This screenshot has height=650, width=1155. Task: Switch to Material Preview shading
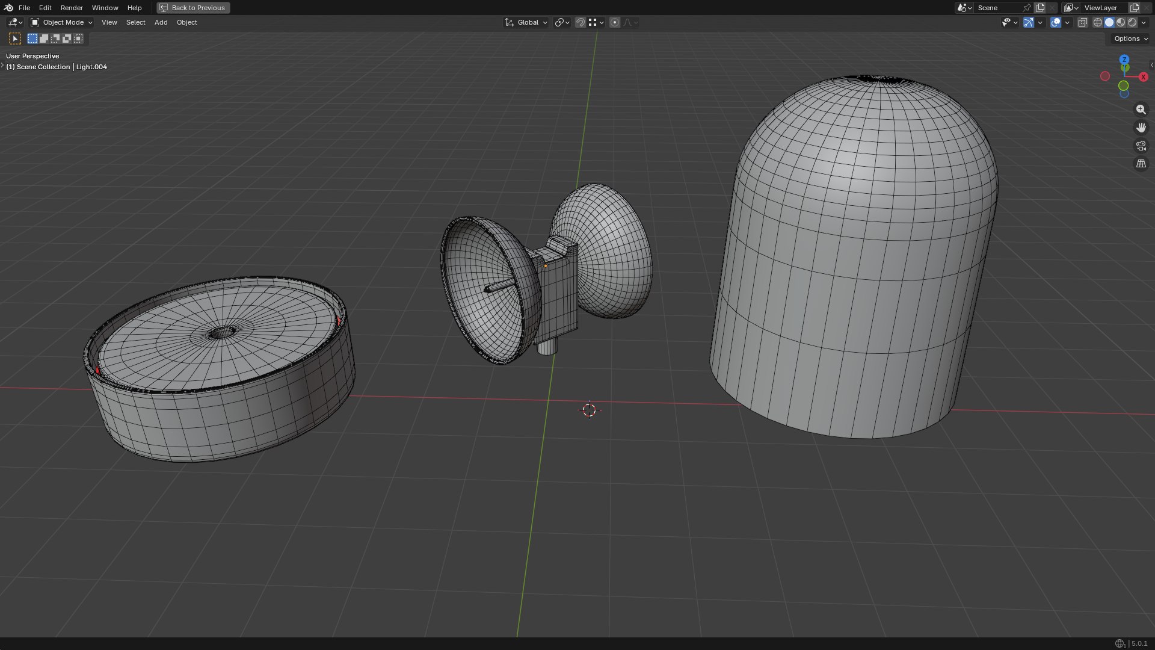[1121, 22]
